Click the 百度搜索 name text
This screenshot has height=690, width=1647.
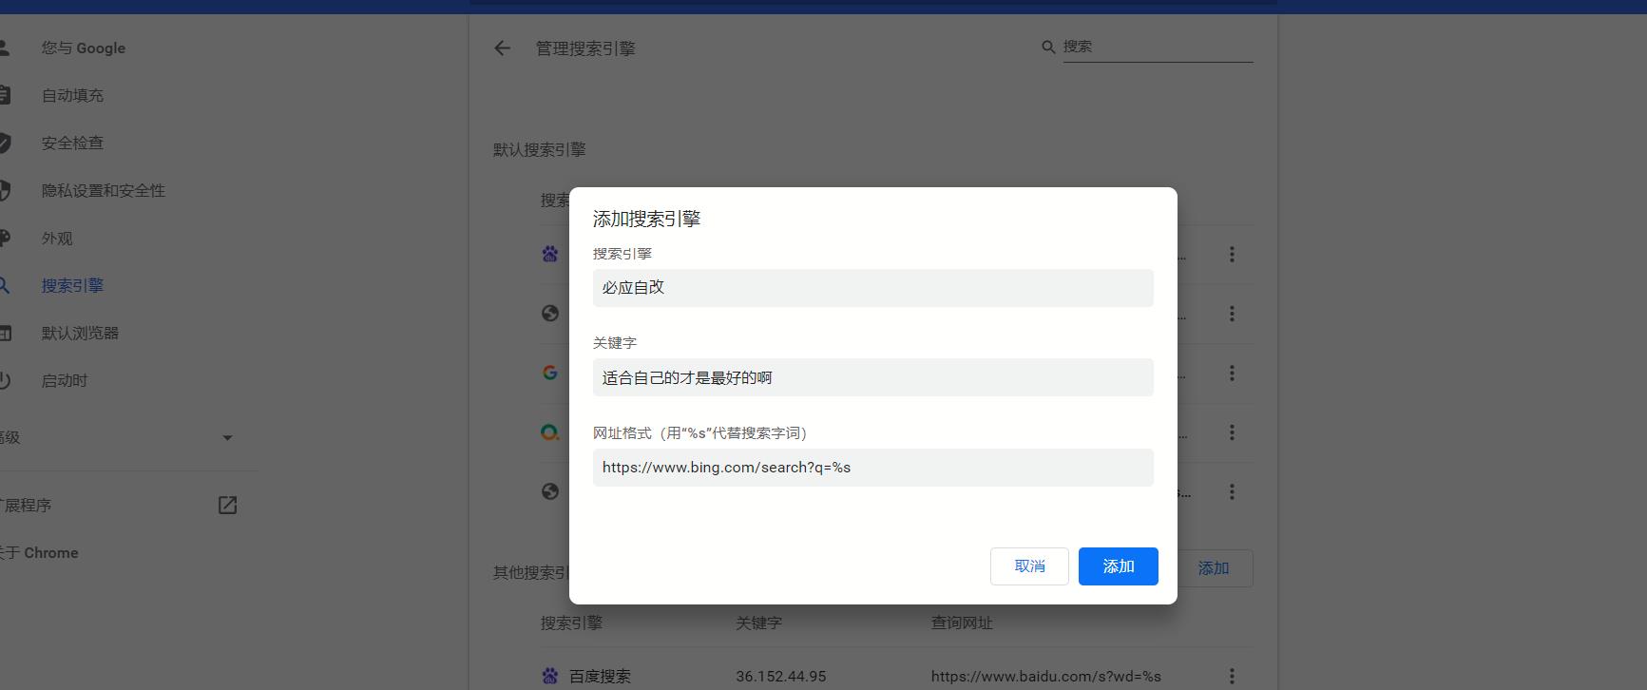(600, 677)
